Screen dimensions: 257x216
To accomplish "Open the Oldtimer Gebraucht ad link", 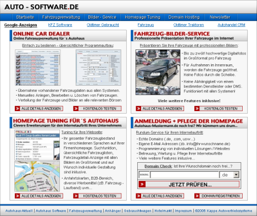I will point(103,25).
